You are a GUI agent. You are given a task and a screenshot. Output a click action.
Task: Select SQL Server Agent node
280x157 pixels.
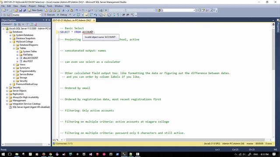pyautogui.click(x=31, y=107)
